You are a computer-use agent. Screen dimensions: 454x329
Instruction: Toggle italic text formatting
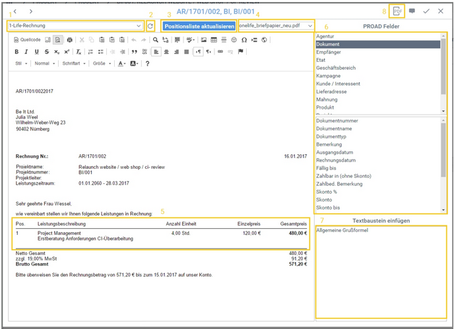pyautogui.click(x=27, y=51)
